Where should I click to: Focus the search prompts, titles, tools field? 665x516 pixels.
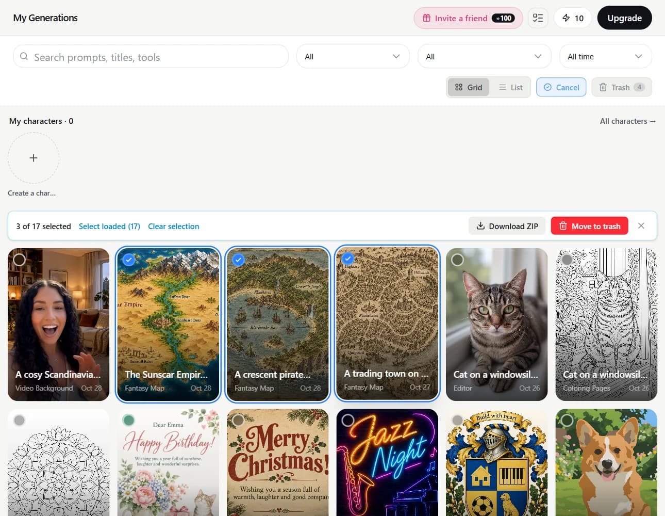pyautogui.click(x=151, y=56)
